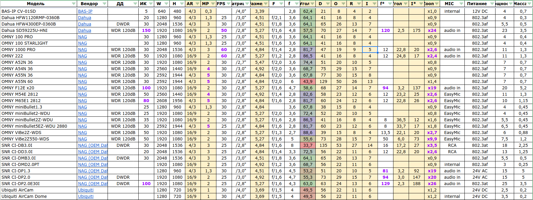Open the Масса column filter

pyautogui.click(x=530, y=4)
